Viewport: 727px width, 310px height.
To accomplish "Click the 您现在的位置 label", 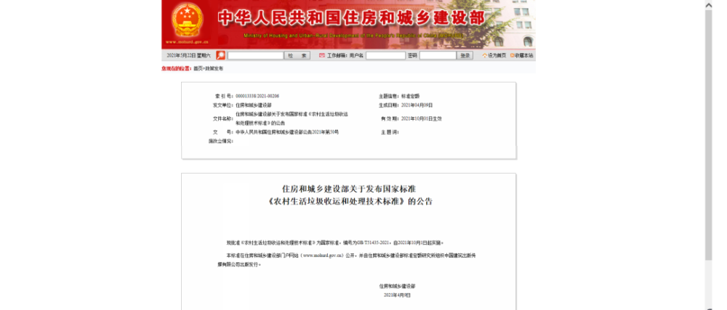I will coord(177,68).
